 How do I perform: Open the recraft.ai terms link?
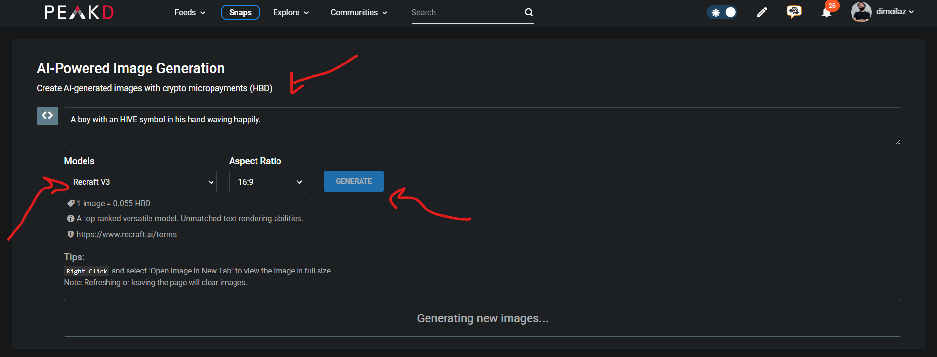coord(127,234)
